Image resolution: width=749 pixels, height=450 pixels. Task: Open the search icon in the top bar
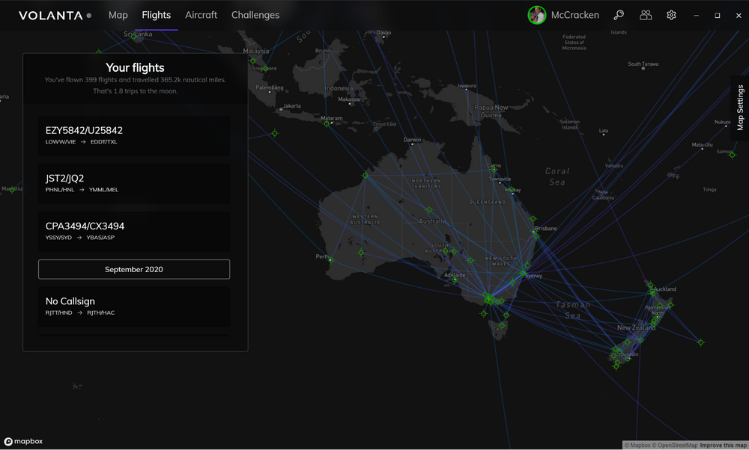[x=619, y=14]
